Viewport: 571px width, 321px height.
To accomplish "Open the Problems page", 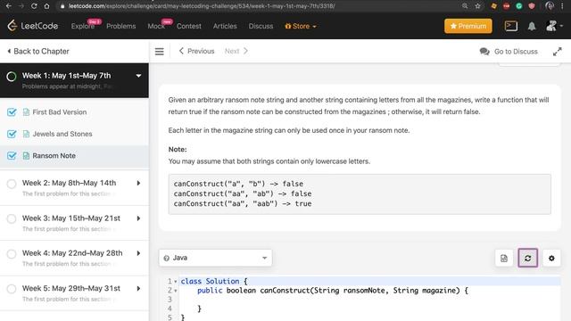I will (x=121, y=26).
